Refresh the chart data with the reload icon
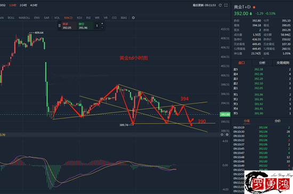 point(220,5)
